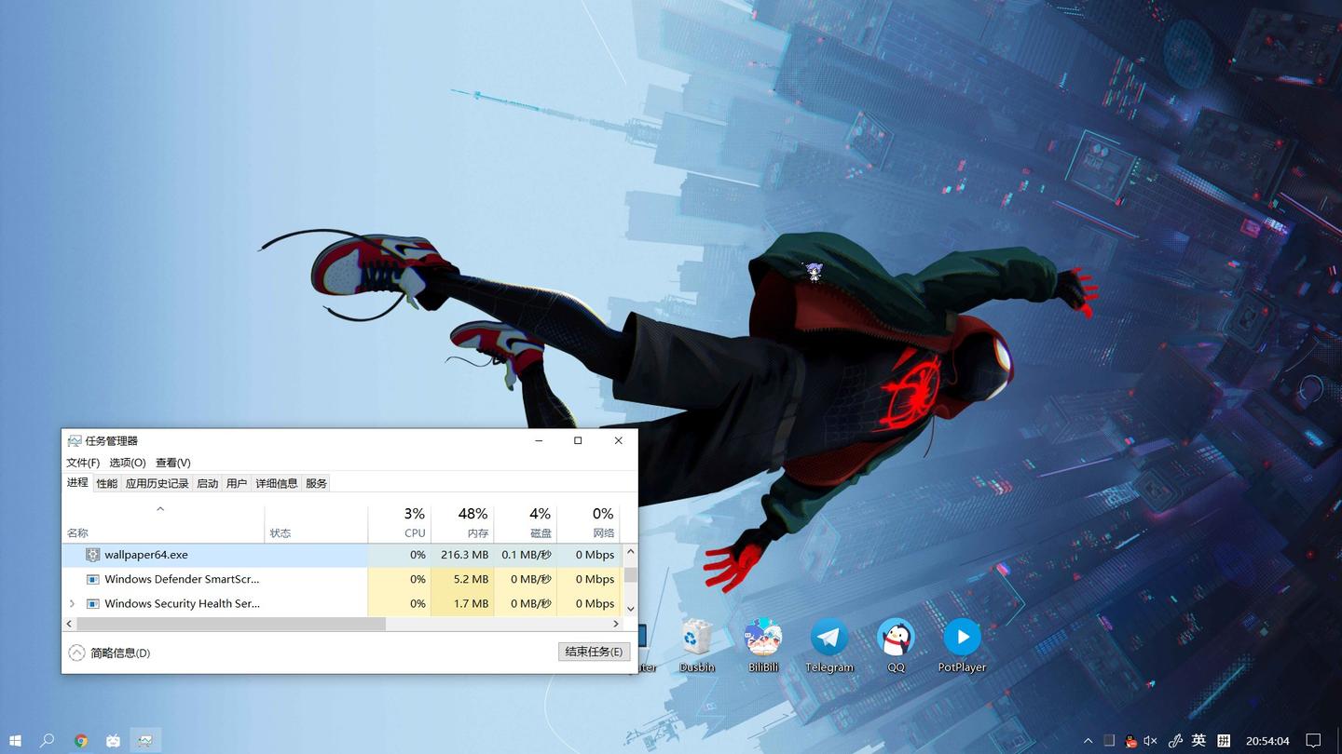Switch to the 进程 tab

coord(77,482)
